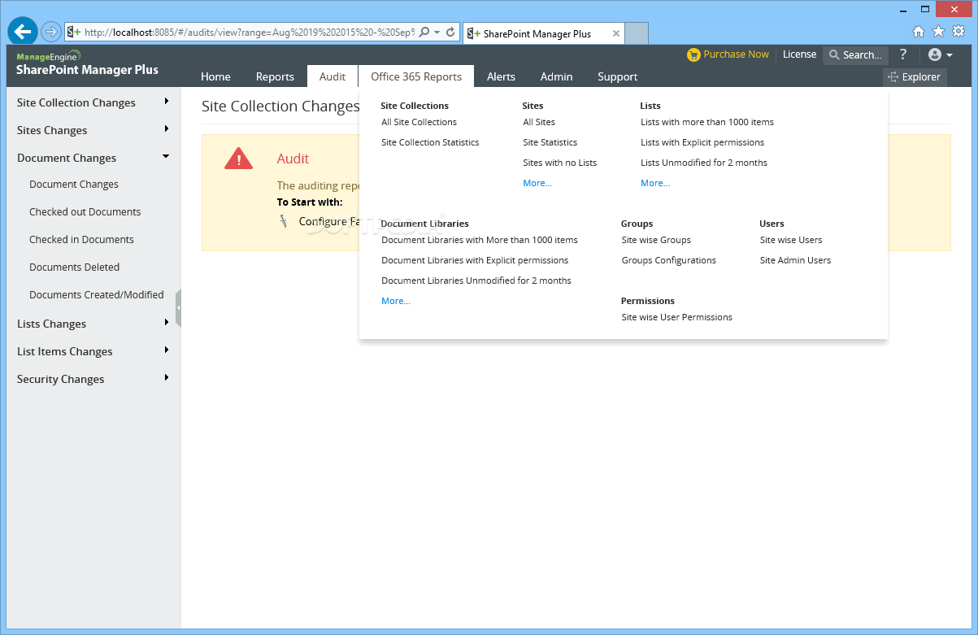The image size is (978, 635).
Task: Click the ManageEngine SharePoint Manager Plus logo
Action: coord(87,63)
